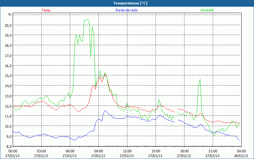Select the green Windchill legend label
254x159 pixels.
click(207, 10)
